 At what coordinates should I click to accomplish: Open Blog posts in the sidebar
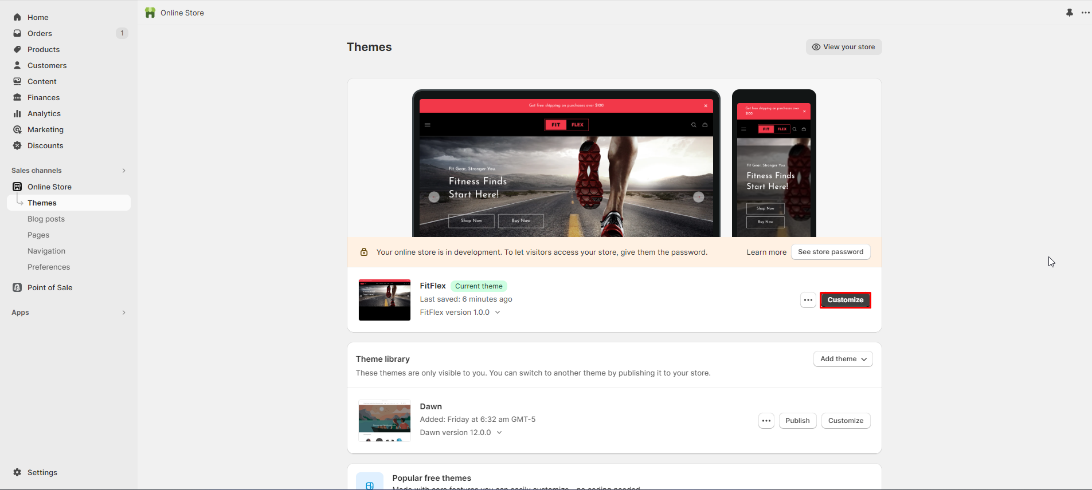pyautogui.click(x=46, y=219)
